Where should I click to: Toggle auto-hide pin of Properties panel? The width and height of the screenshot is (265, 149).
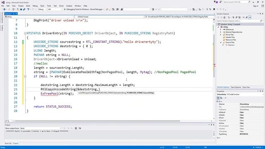click(260, 91)
